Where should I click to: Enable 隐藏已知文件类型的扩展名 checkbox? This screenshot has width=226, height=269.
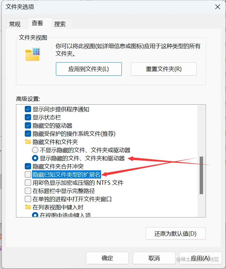[28, 174]
